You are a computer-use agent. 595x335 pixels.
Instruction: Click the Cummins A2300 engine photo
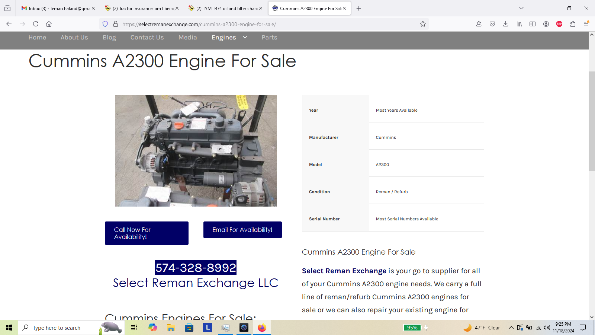pyautogui.click(x=196, y=150)
